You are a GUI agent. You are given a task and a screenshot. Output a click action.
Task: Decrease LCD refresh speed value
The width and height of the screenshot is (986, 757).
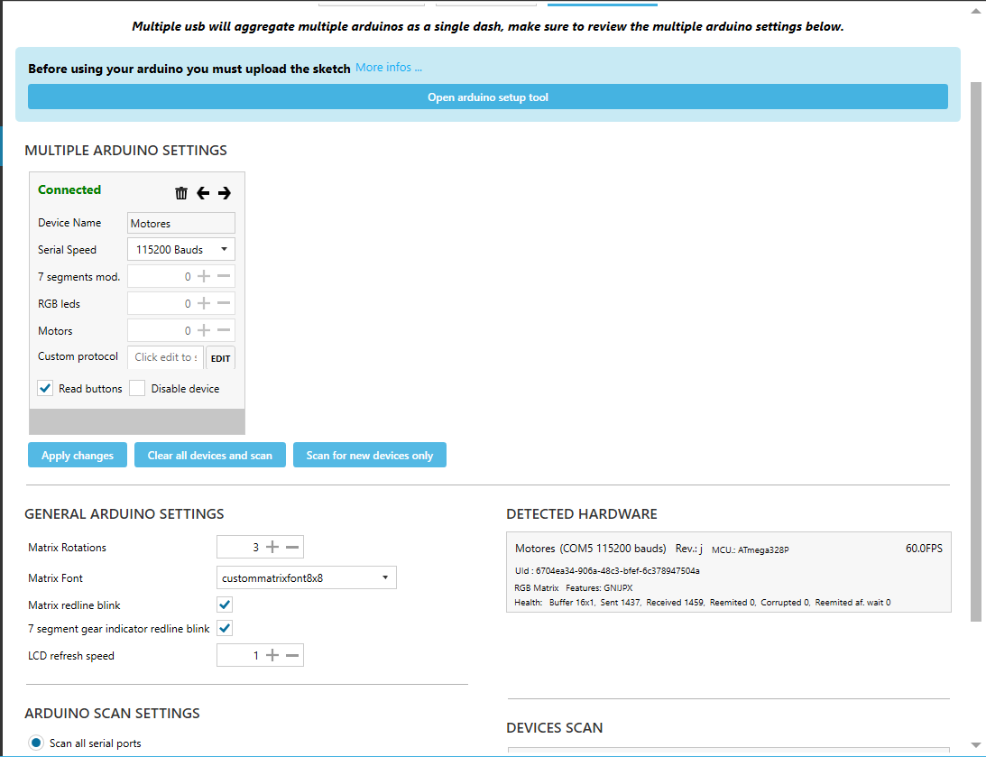click(292, 655)
